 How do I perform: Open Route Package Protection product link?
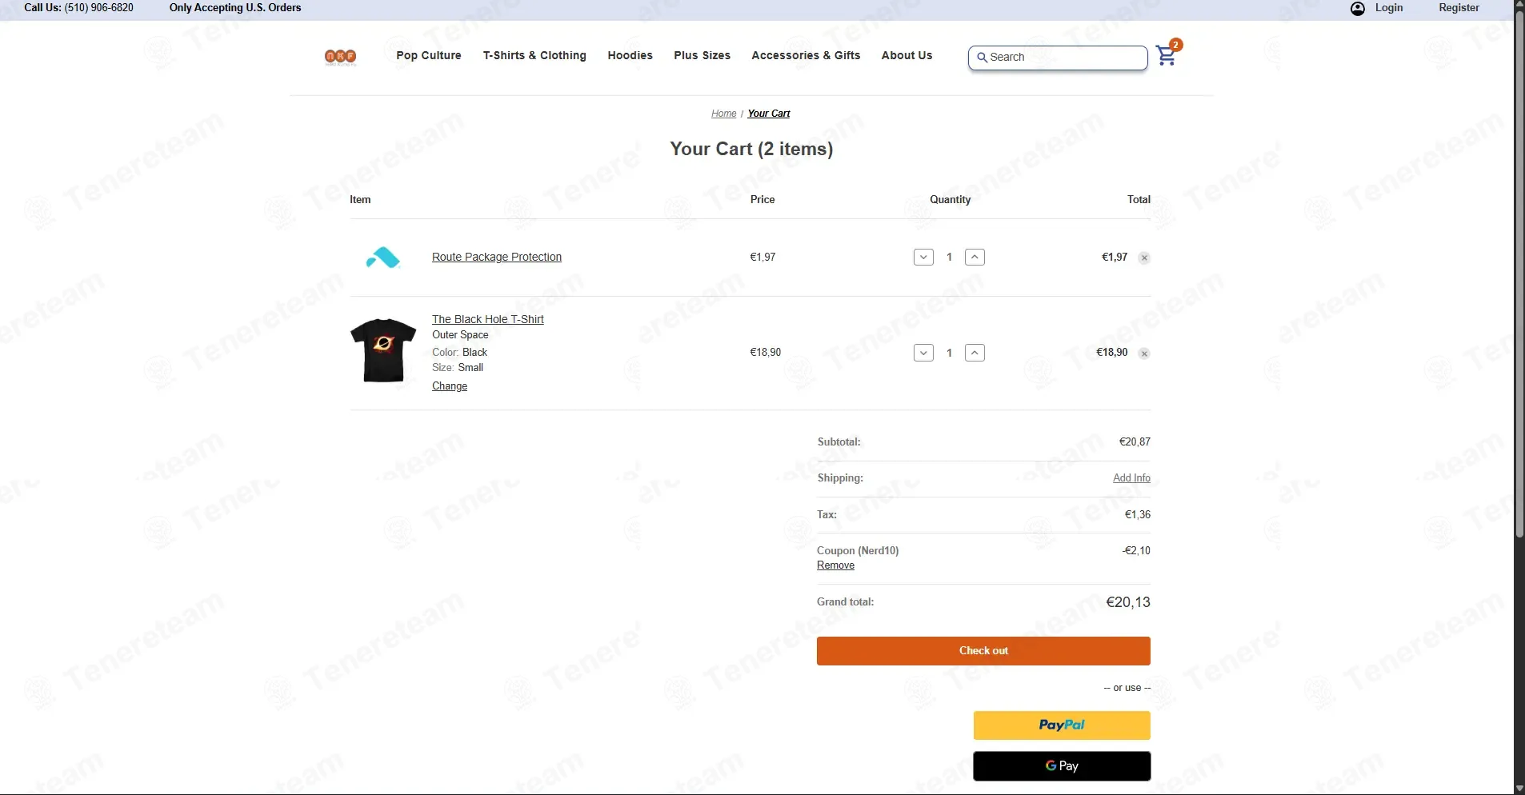tap(497, 257)
